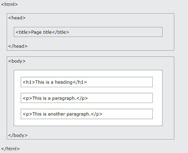
Task: Click the word 'heading' in the h1 line
Action: pyautogui.click(x=64, y=82)
